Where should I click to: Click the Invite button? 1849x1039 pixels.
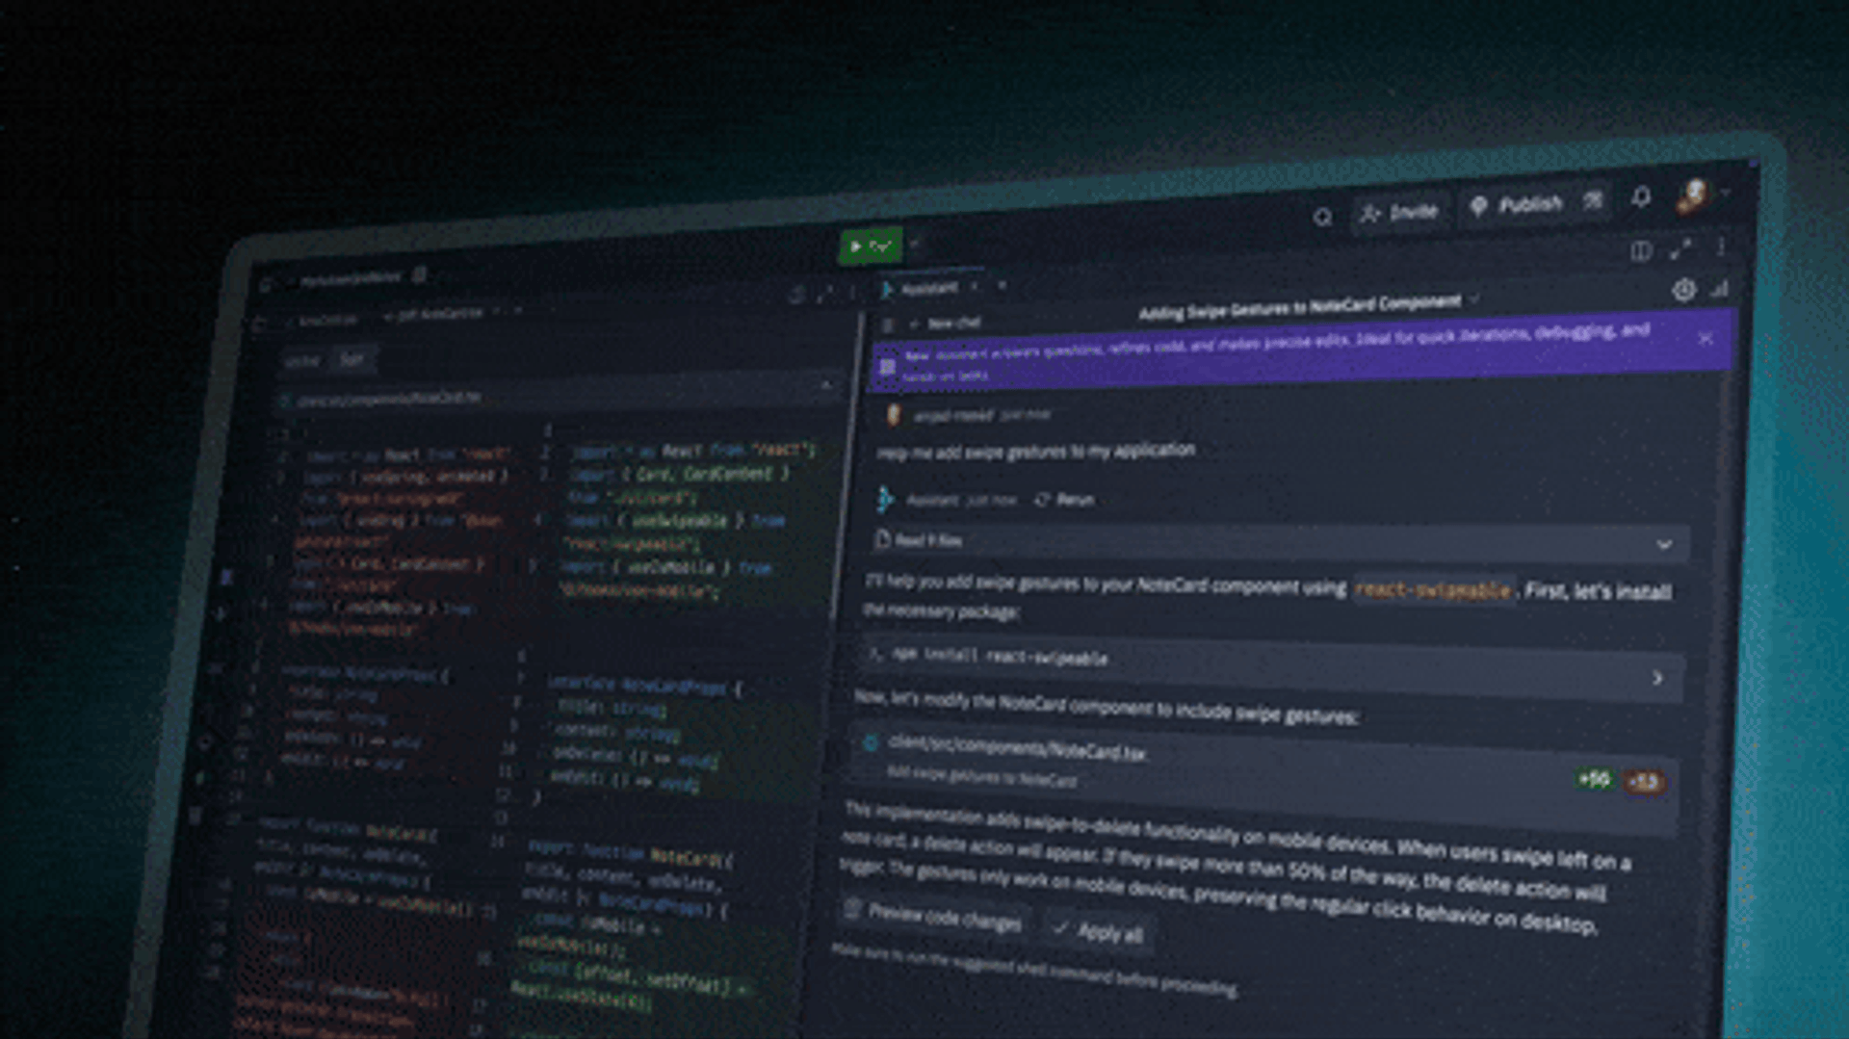click(1401, 212)
